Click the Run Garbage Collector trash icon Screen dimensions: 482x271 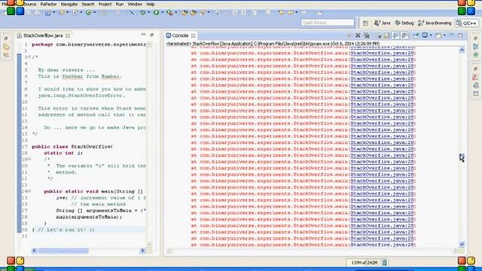point(385,263)
